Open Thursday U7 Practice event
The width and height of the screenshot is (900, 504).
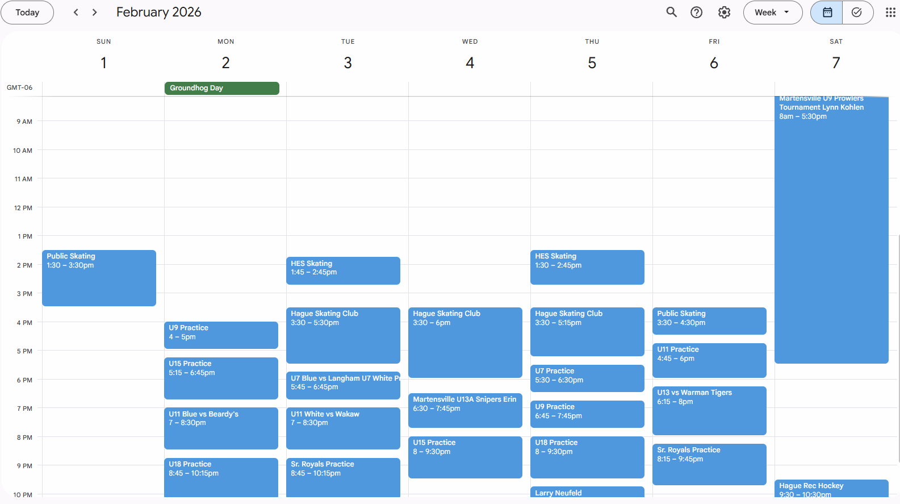[x=587, y=378]
